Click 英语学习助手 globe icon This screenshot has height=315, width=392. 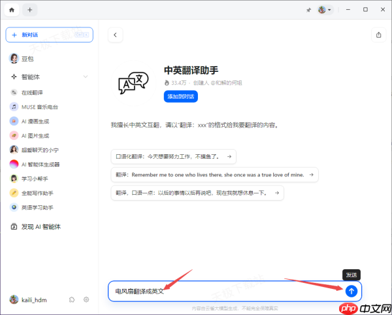pyautogui.click(x=14, y=207)
